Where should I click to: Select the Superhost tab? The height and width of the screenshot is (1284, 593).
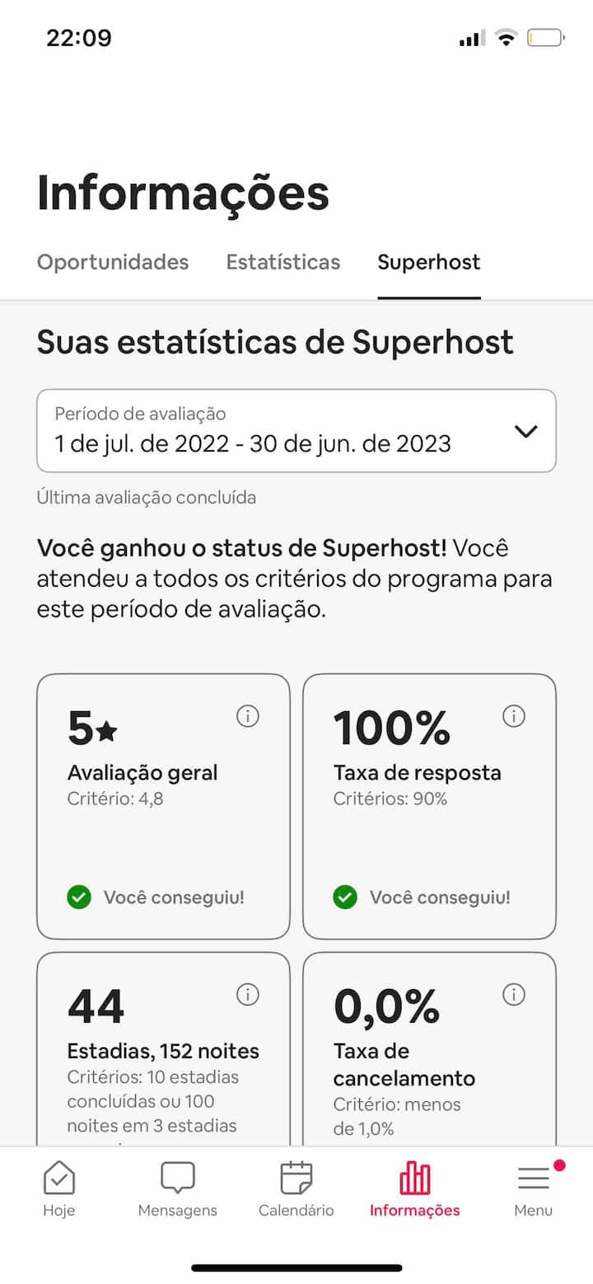[429, 262]
